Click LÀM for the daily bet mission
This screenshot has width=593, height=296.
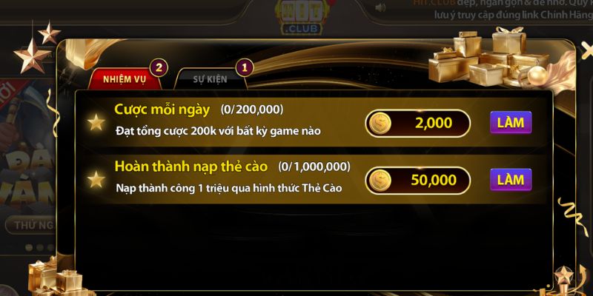tap(511, 123)
